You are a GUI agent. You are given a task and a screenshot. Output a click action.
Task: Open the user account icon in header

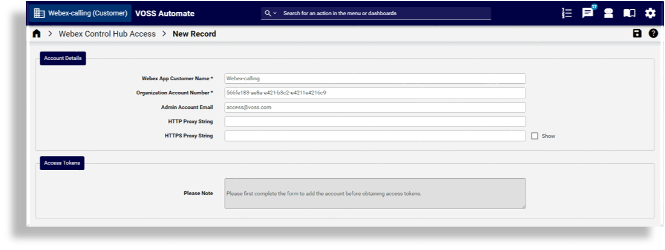tap(609, 13)
